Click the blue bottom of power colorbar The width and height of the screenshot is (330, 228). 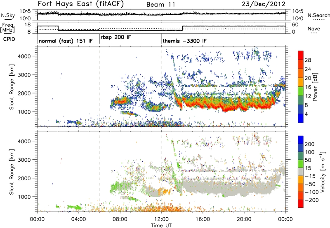pos(301,119)
